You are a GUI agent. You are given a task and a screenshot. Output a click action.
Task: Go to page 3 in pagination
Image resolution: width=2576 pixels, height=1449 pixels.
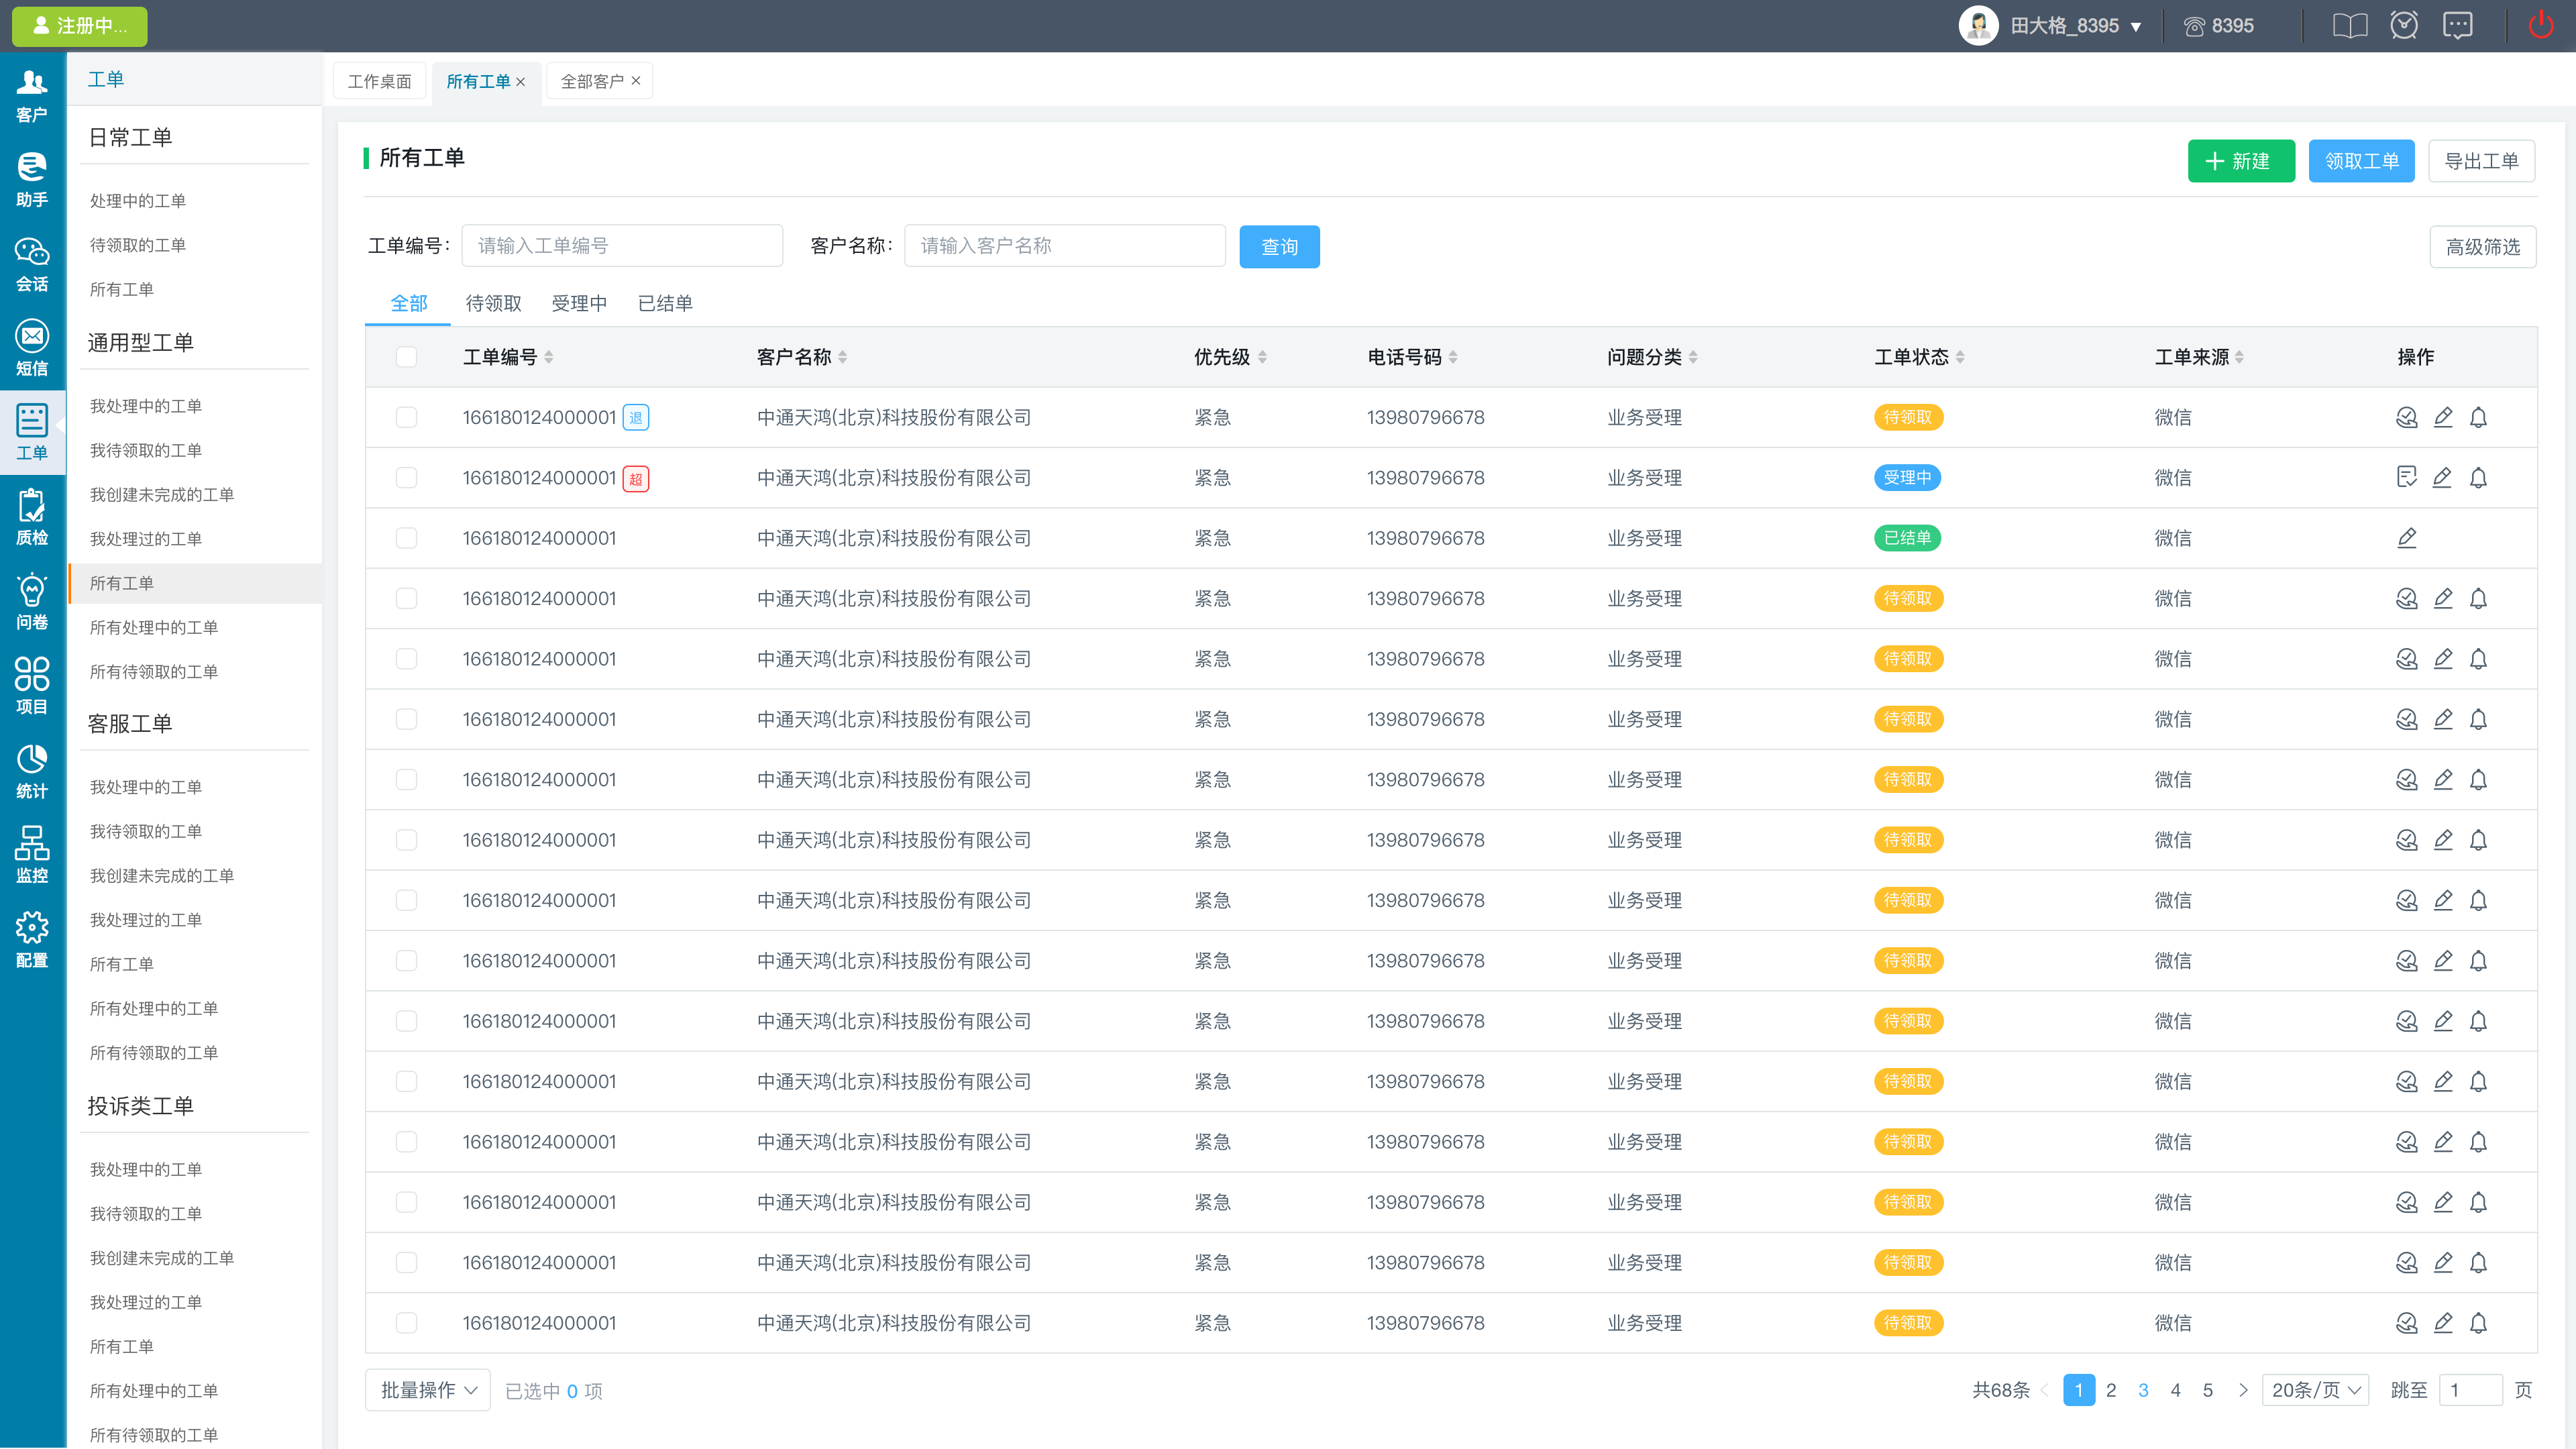2143,1390
